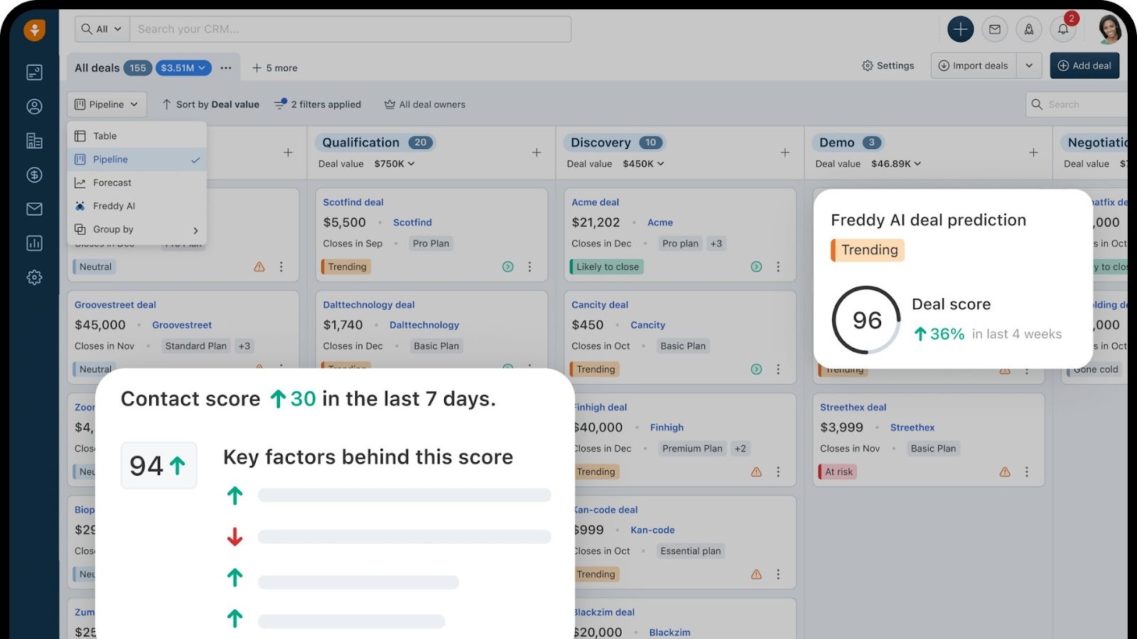Open Deals using the dollar sidebar icon
Screen dimensions: 1137x639
[x=33, y=175]
